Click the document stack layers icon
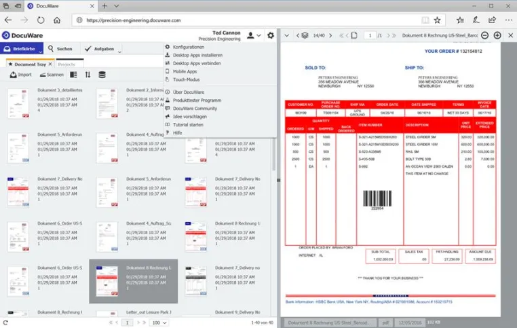This screenshot has width=517, height=328. (305, 35)
